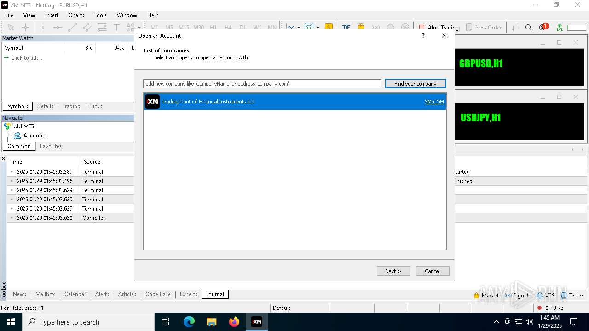Open the VPS cloud toolbar icon
Image resolution: width=589 pixels, height=331 pixels.
pyautogui.click(x=391, y=27)
